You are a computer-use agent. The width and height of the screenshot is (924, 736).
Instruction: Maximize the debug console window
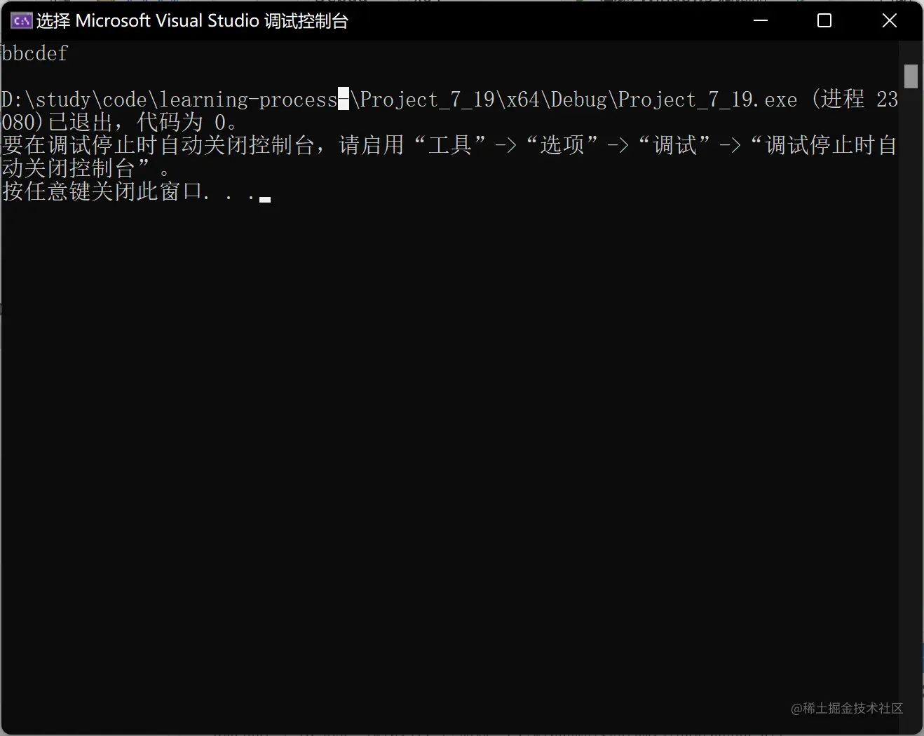click(824, 21)
